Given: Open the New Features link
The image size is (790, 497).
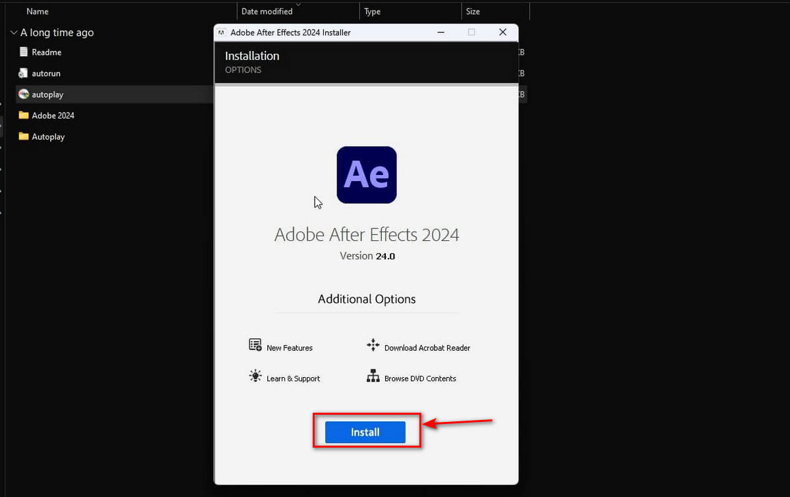Looking at the screenshot, I should click(x=290, y=348).
